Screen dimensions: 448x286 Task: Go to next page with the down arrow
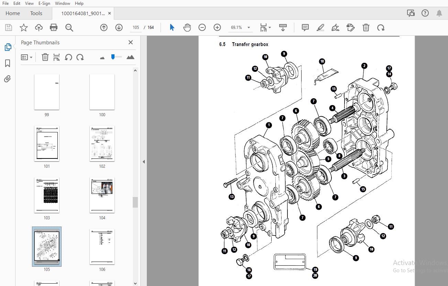(x=119, y=27)
